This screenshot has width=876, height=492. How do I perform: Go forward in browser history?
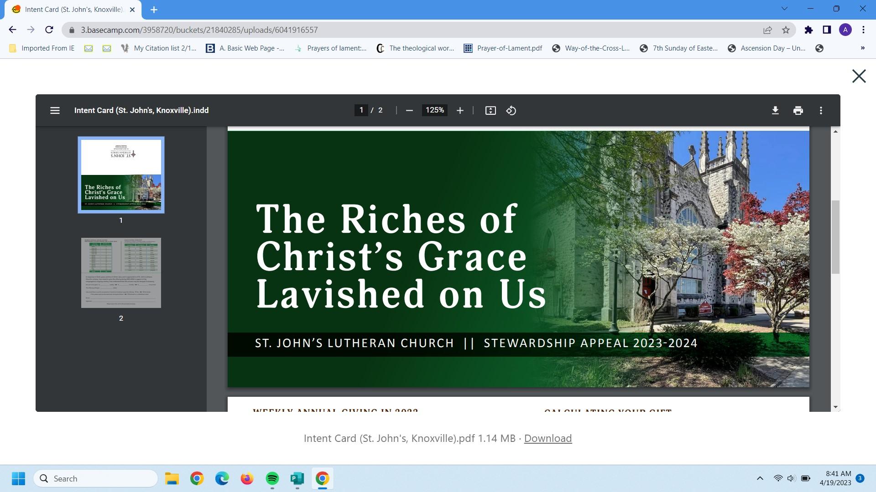coord(31,30)
